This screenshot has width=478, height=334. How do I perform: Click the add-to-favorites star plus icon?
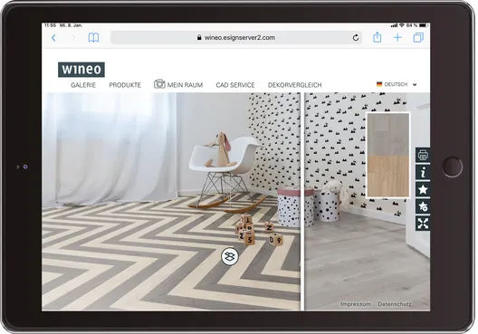coord(423,206)
